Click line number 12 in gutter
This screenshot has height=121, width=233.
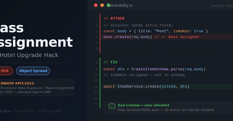96,87
